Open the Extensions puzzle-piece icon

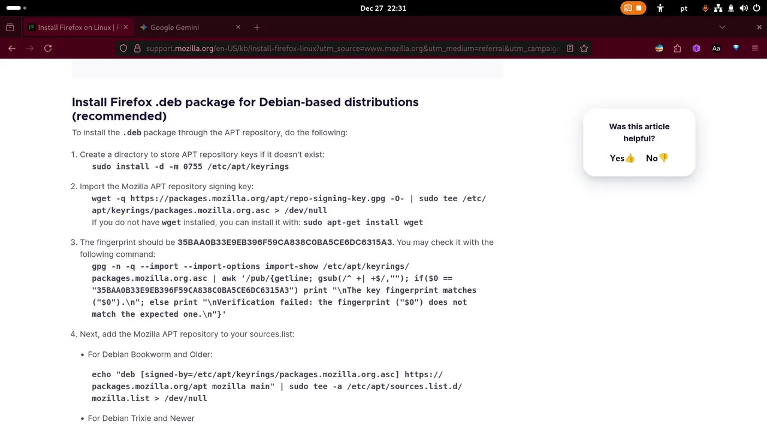pos(677,48)
